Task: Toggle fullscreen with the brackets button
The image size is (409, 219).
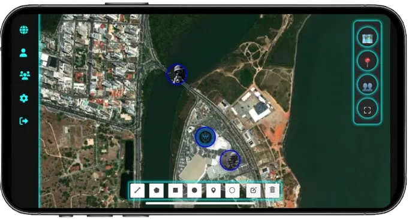Action: pos(367,109)
